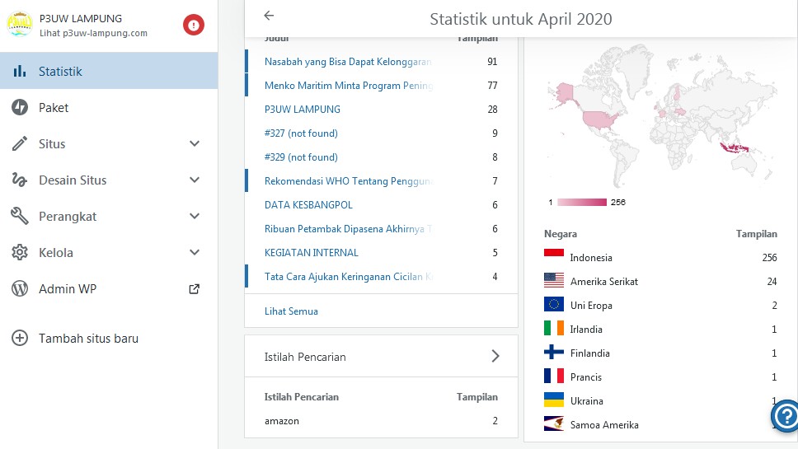Click the Uni Eropa flag icon

coord(554,305)
